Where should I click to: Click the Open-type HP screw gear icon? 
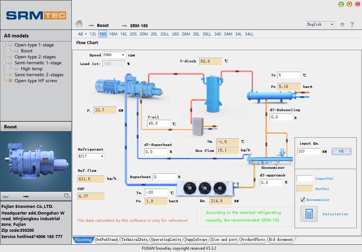10,81
